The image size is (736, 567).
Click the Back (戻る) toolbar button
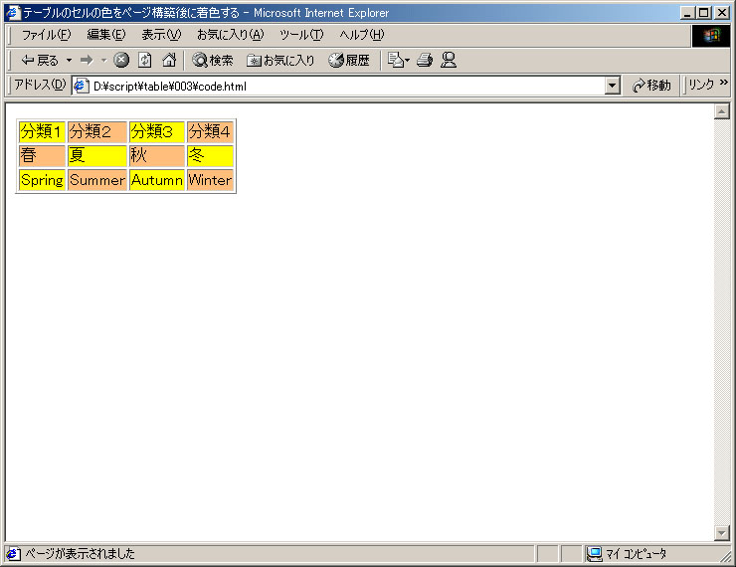(x=40, y=60)
